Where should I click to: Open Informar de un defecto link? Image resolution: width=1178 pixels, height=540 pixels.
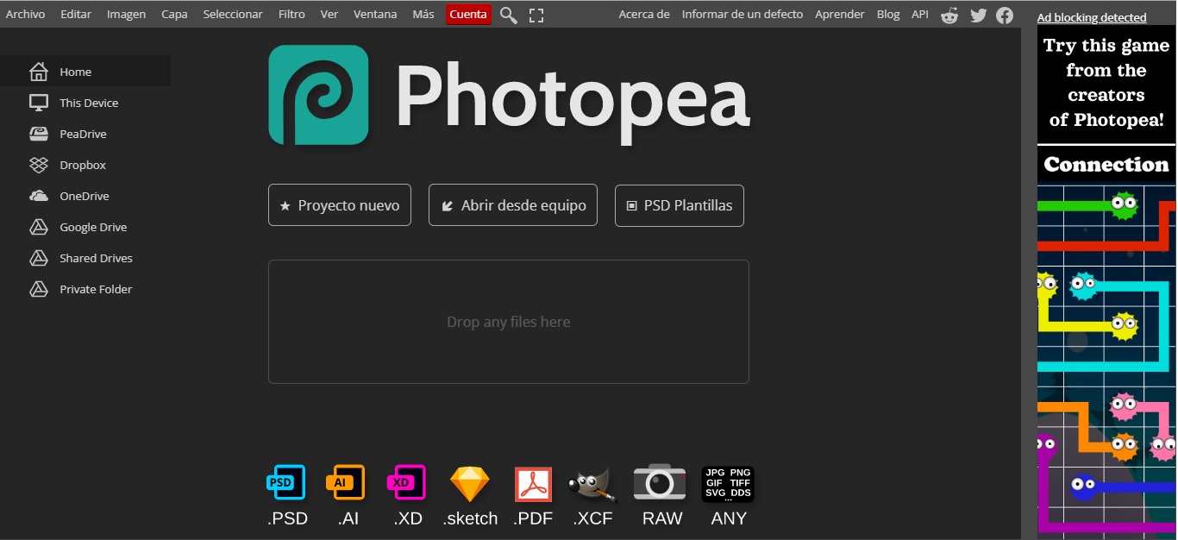(743, 14)
